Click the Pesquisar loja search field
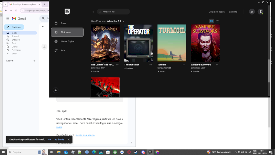Viewport: 275px width, 155px height. point(113,12)
